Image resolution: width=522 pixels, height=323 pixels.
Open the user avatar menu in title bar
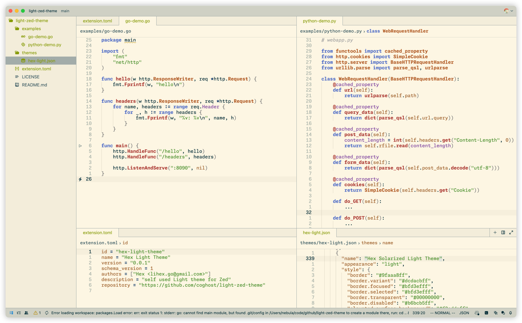coord(508,11)
